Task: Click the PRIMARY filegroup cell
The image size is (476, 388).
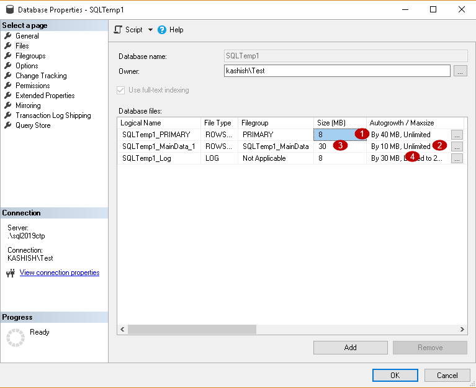Action: [x=276, y=135]
